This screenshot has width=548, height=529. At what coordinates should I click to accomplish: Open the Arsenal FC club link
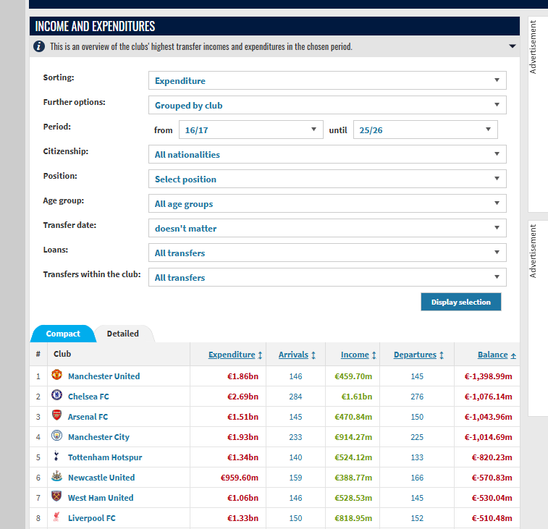(88, 417)
